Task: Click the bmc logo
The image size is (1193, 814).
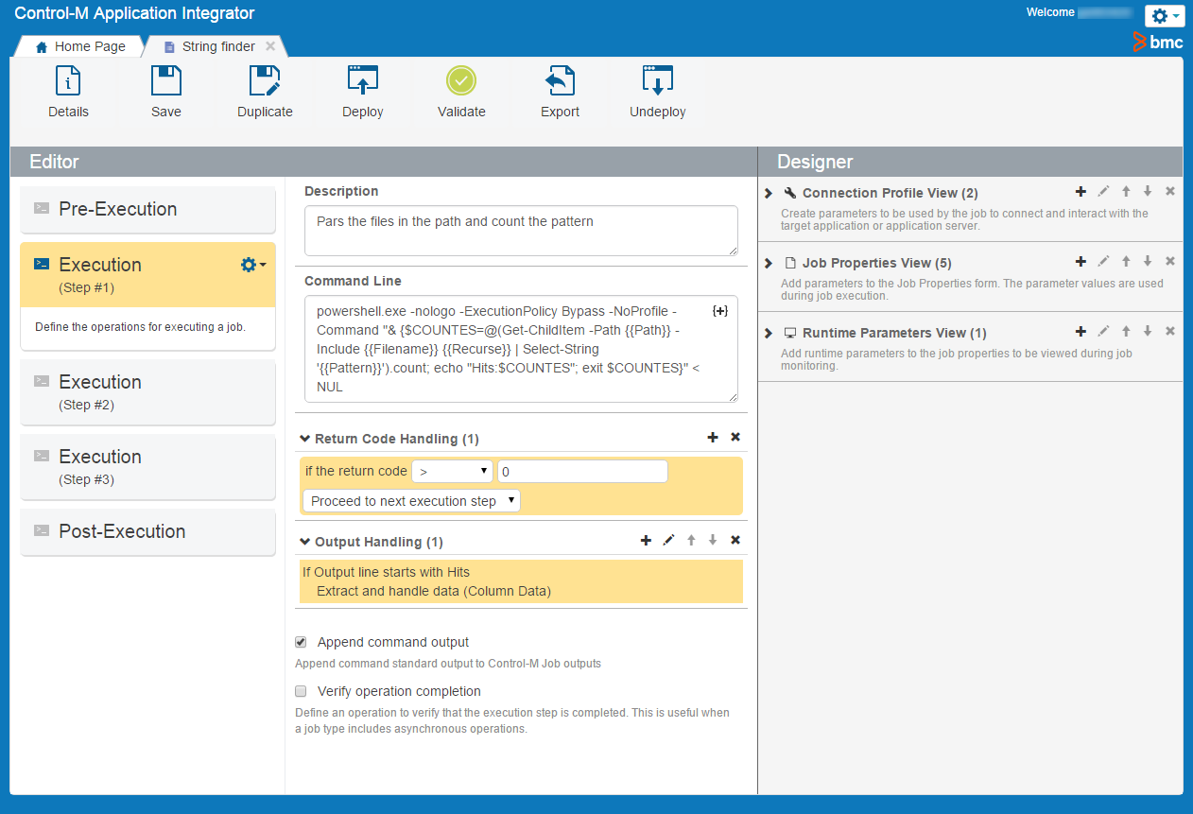Action: pos(1158,42)
